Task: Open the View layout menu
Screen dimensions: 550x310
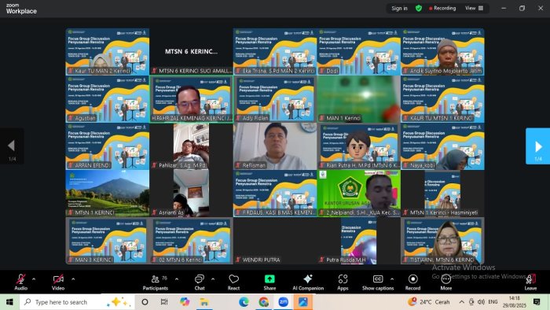Action: coord(474,8)
